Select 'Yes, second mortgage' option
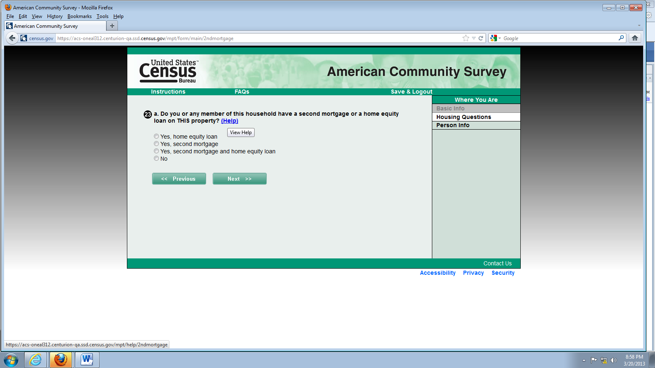655x368 pixels. [156, 144]
